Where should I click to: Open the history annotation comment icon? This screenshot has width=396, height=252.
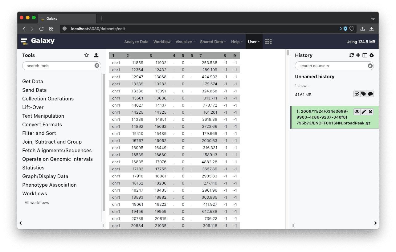click(370, 94)
